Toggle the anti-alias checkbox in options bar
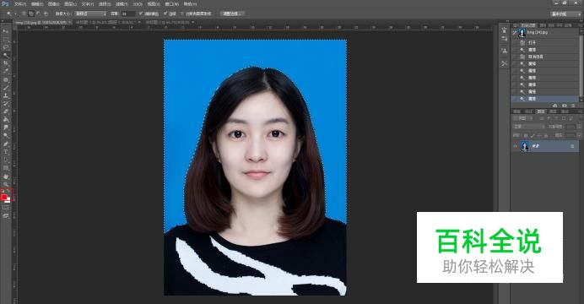 pyautogui.click(x=141, y=14)
